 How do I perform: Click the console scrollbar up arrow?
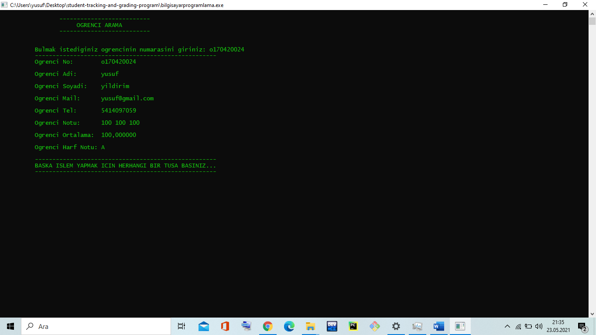tap(592, 14)
